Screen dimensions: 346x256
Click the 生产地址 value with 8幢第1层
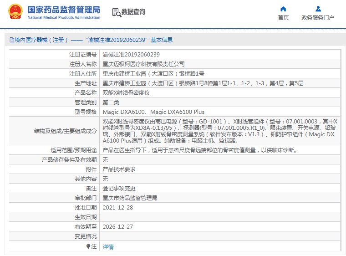pos(203,83)
